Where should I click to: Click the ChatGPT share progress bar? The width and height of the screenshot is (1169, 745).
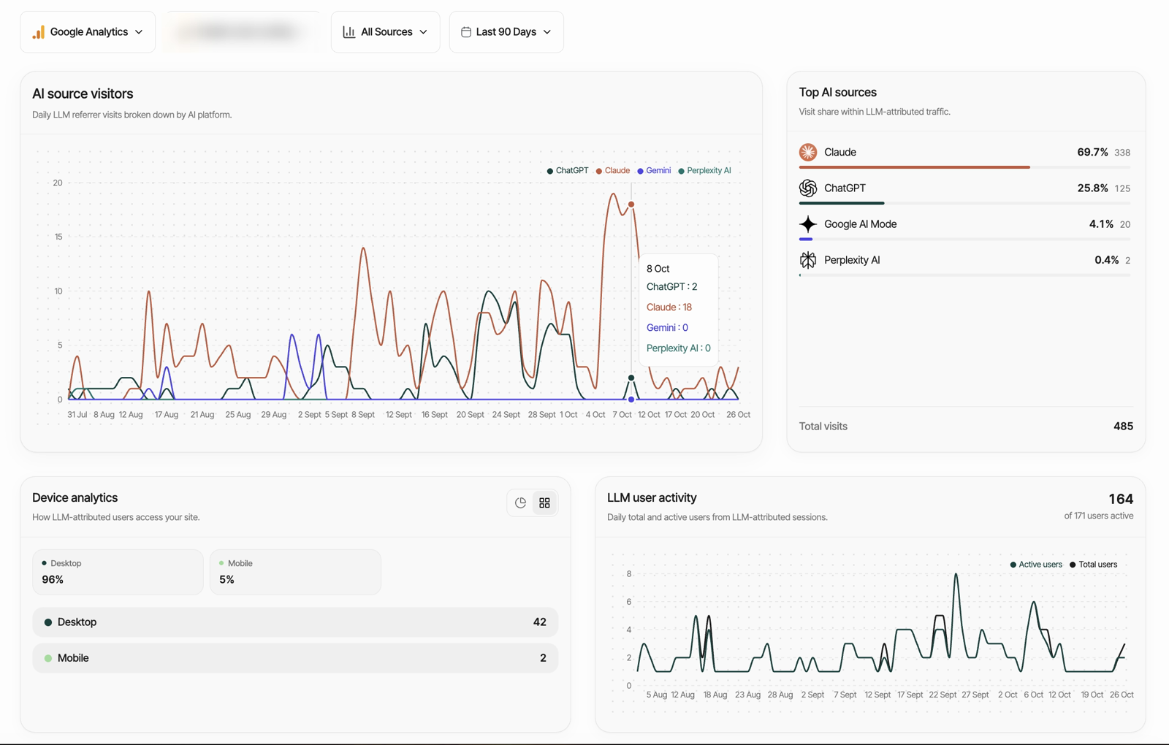click(964, 203)
